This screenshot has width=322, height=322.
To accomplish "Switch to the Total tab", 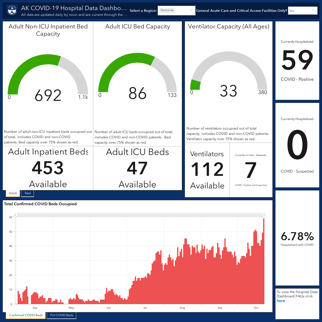I will (x=28, y=193).
